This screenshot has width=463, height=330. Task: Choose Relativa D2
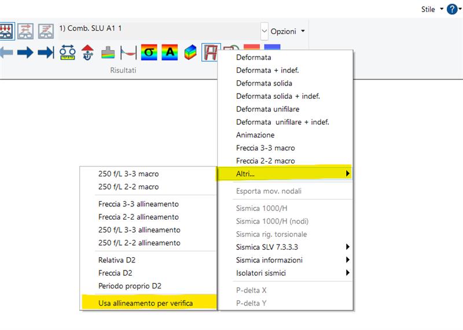coord(148,260)
